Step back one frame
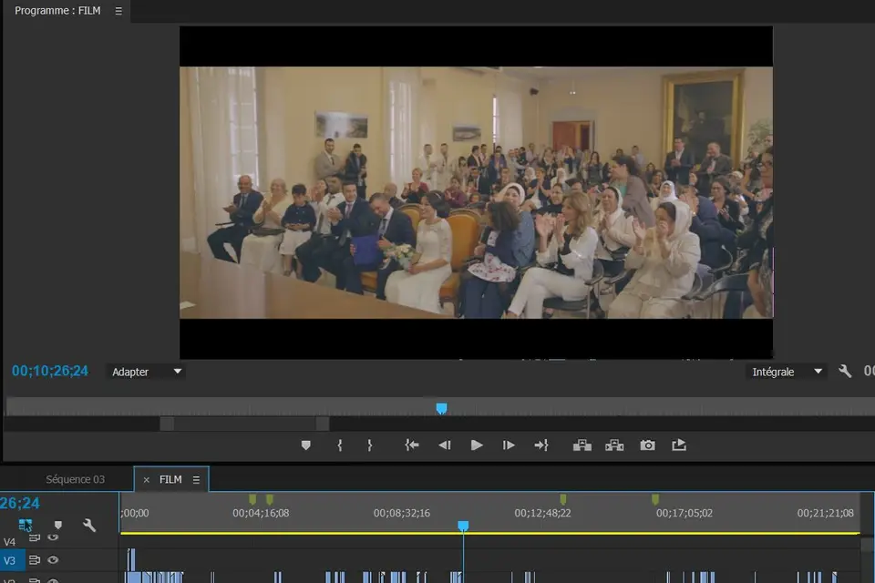Screen dimensions: 875x583 click(x=444, y=445)
